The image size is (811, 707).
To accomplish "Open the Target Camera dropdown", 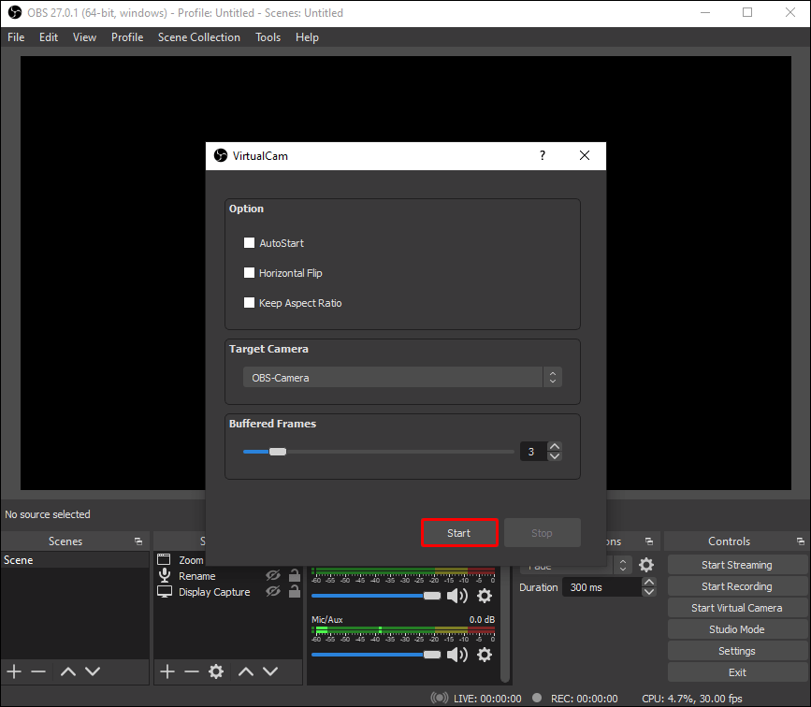I will pyautogui.click(x=552, y=377).
